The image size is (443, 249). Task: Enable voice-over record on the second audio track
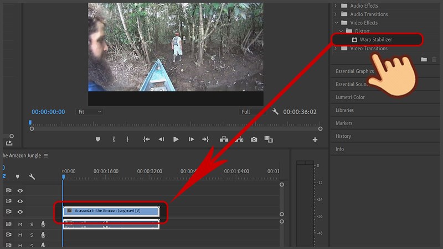click(x=43, y=235)
